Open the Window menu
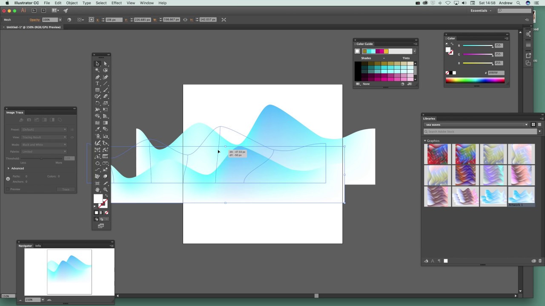The width and height of the screenshot is (545, 306). point(147,3)
